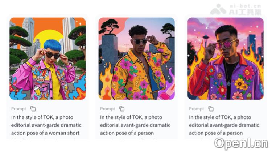Click the ai-bot.cn watermark text

point(245,6)
